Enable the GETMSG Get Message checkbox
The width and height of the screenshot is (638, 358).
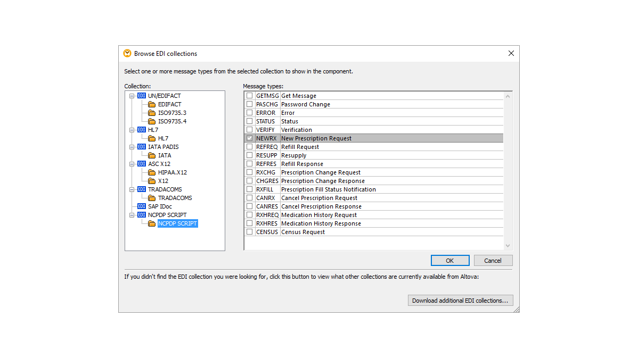pos(249,96)
